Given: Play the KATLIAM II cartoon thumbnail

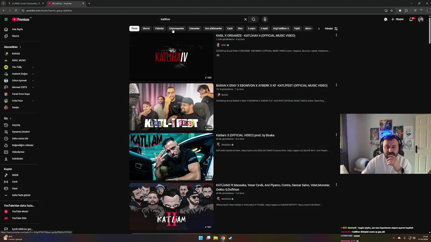Looking at the screenshot, I should pyautogui.click(x=171, y=206).
